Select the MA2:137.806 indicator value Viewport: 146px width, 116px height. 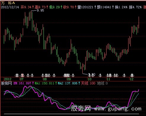point(68,84)
